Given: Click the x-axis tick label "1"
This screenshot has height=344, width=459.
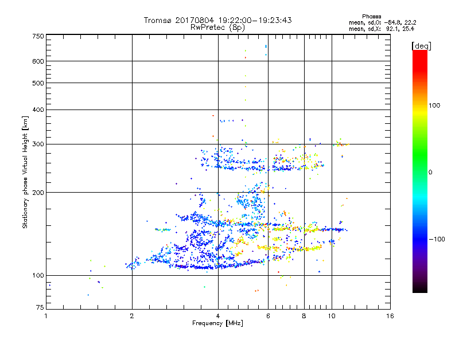Looking at the screenshot, I should 46,316.
